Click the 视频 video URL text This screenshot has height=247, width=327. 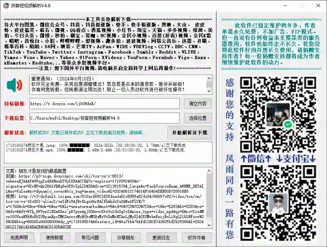[104, 212]
